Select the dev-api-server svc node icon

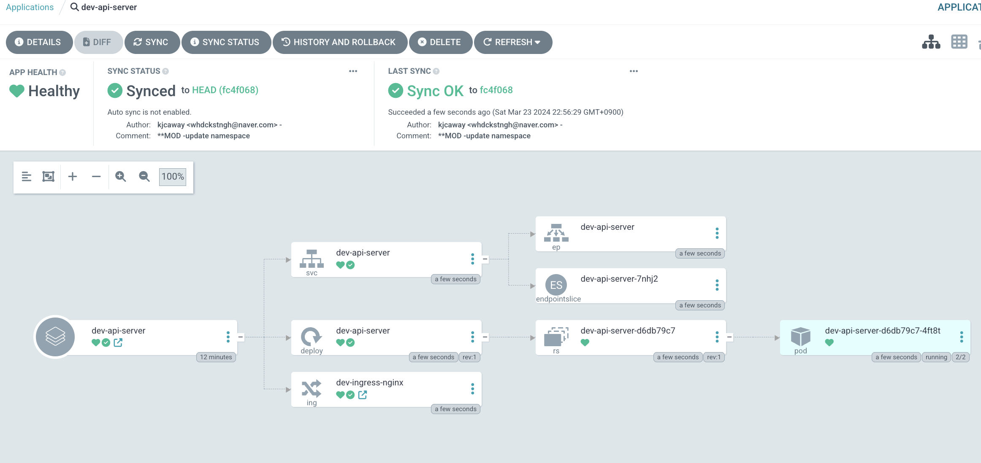(x=312, y=259)
